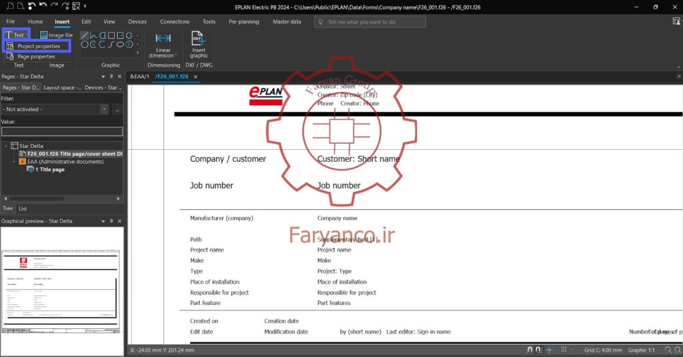Select the Text insert tool
Image resolution: width=683 pixels, height=357 pixels.
(16, 35)
